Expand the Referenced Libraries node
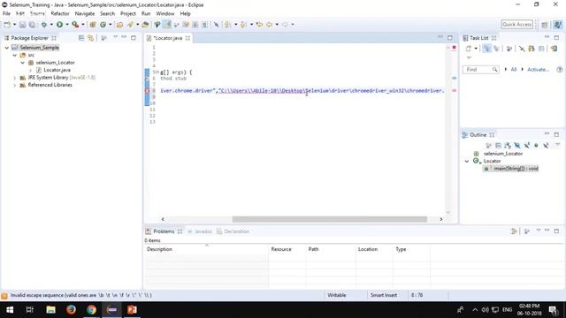566x318 pixels. pyautogui.click(x=15, y=85)
